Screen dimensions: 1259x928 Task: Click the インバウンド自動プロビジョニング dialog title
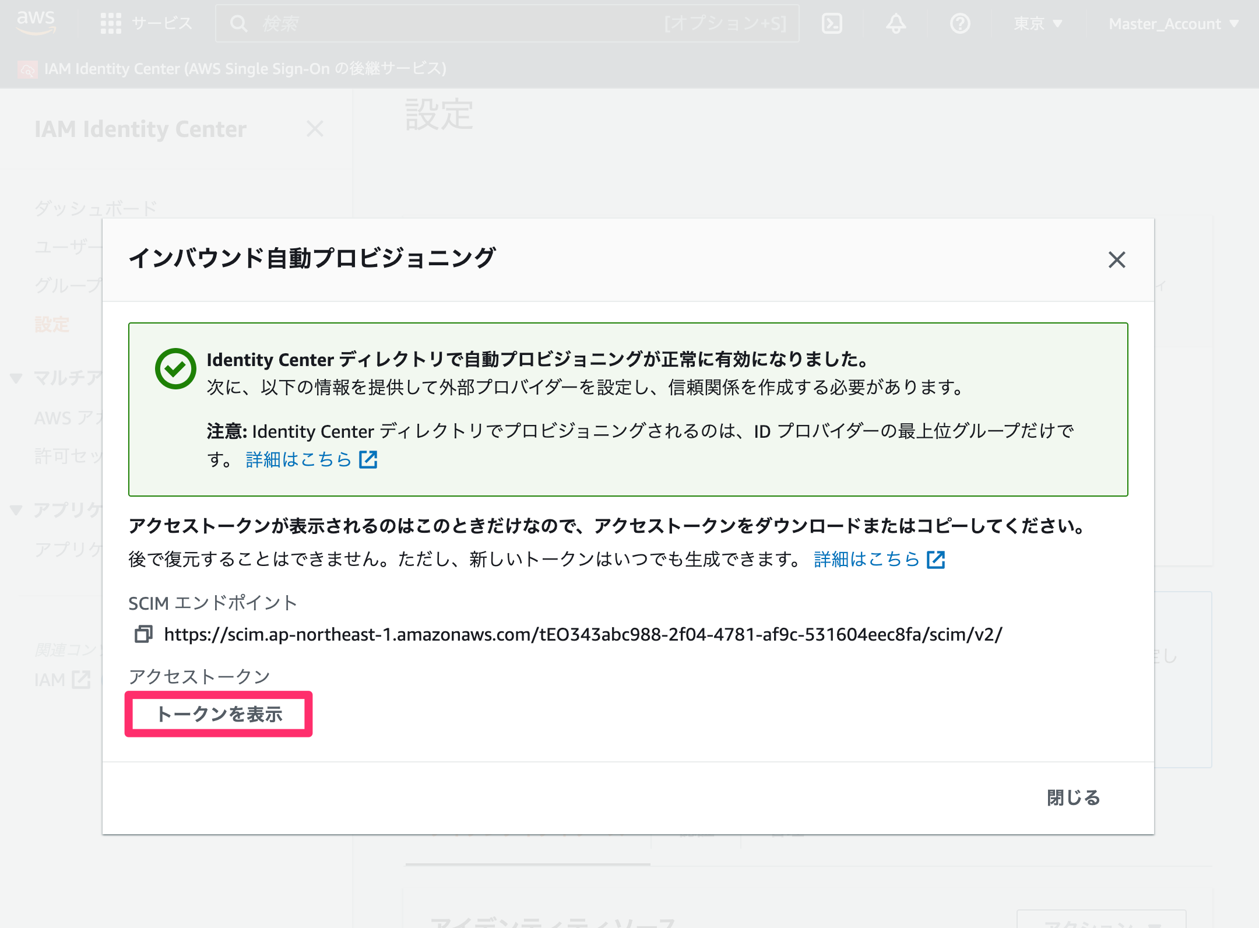pos(312,258)
